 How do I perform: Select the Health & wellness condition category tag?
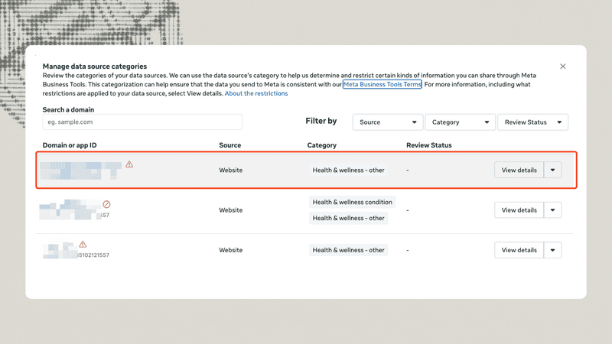[x=352, y=202]
